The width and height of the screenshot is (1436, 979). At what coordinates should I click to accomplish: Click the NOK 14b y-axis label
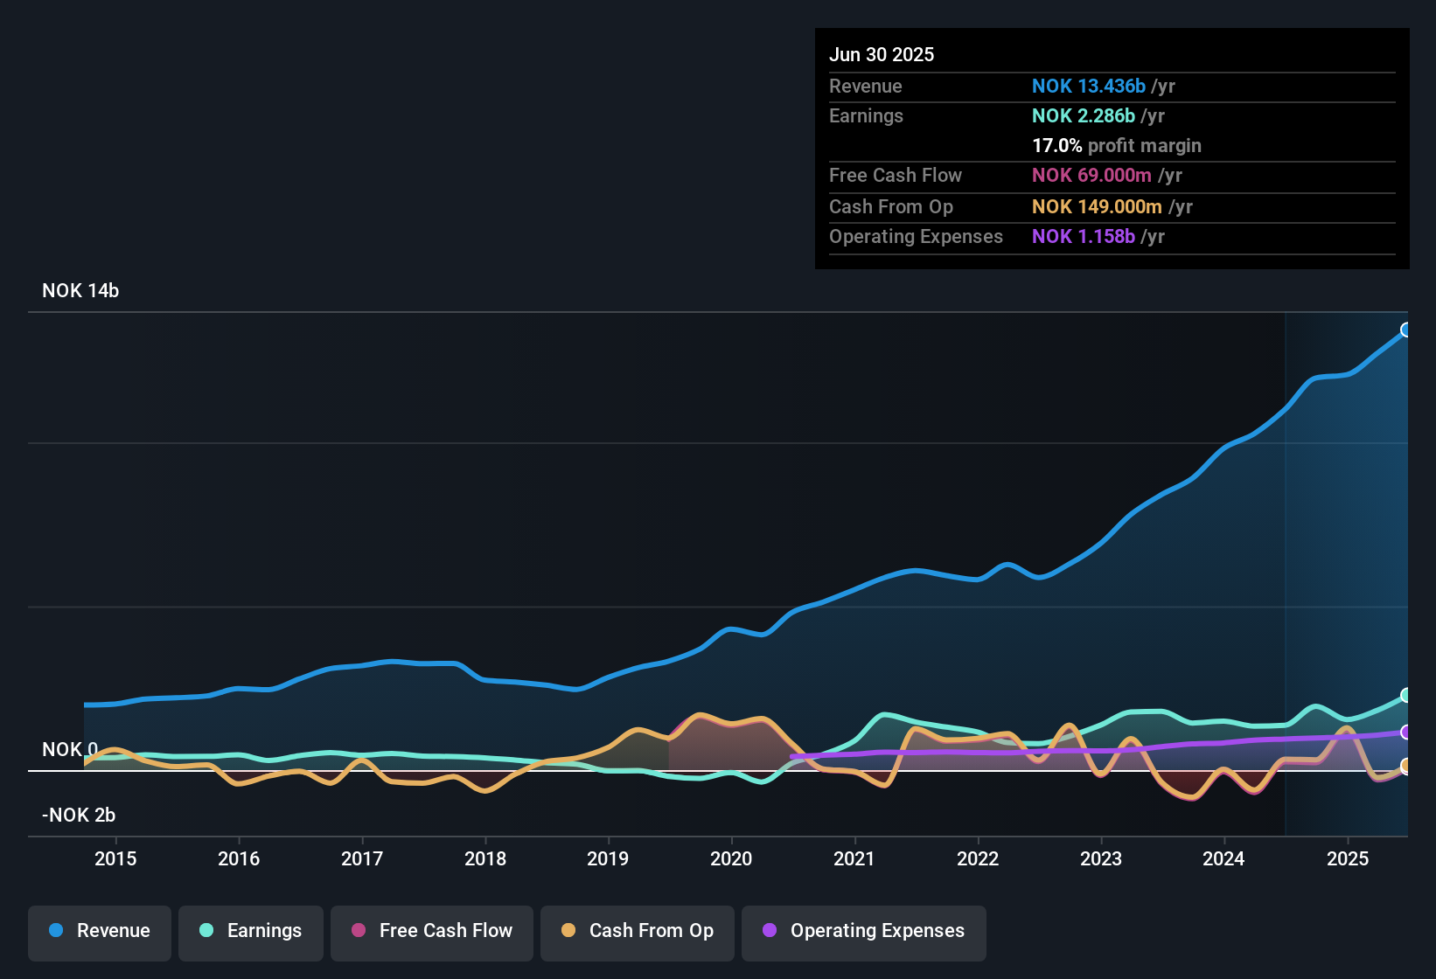pyautogui.click(x=80, y=290)
